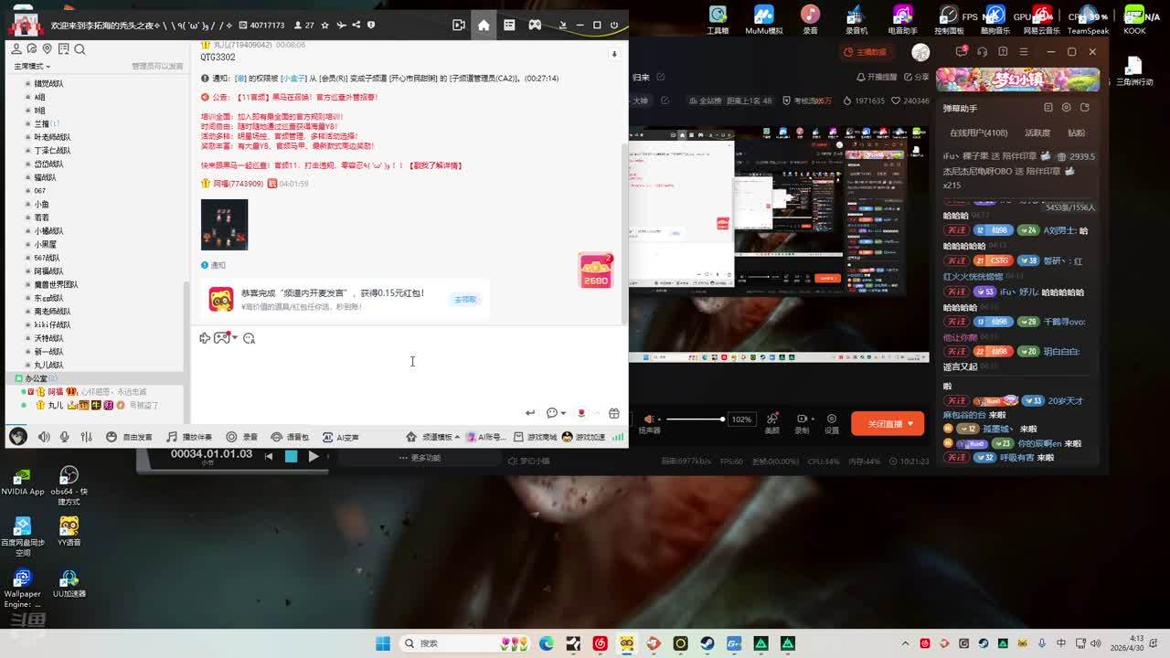Adjust the speaker volume slider in stream app
Image resolution: width=1170 pixels, height=658 pixels.
click(x=695, y=419)
